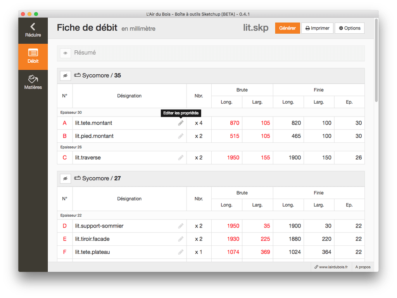This screenshot has height=298, width=397.
Task: Open the Débit tab
Action: click(x=33, y=57)
